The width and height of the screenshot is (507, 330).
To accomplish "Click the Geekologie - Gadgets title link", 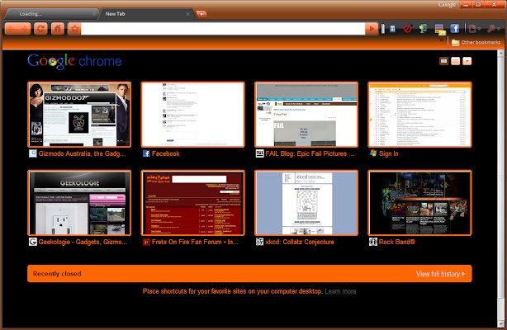I will pyautogui.click(x=83, y=242).
